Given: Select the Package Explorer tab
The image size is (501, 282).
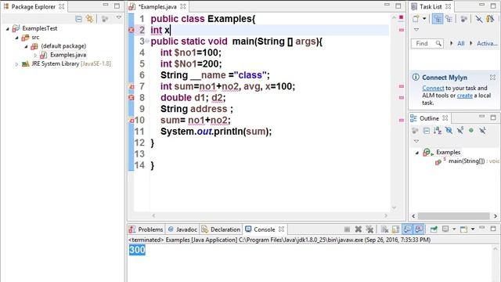Looking at the screenshot, I should 33,6.
